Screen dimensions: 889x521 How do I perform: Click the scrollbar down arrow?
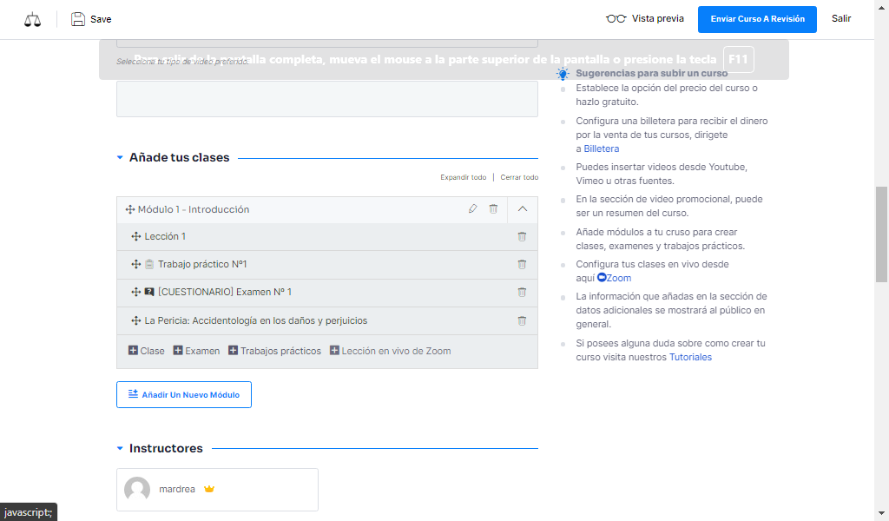pos(882,514)
